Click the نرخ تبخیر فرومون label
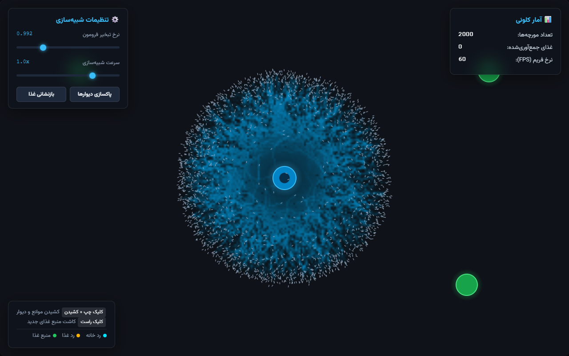 (101, 34)
